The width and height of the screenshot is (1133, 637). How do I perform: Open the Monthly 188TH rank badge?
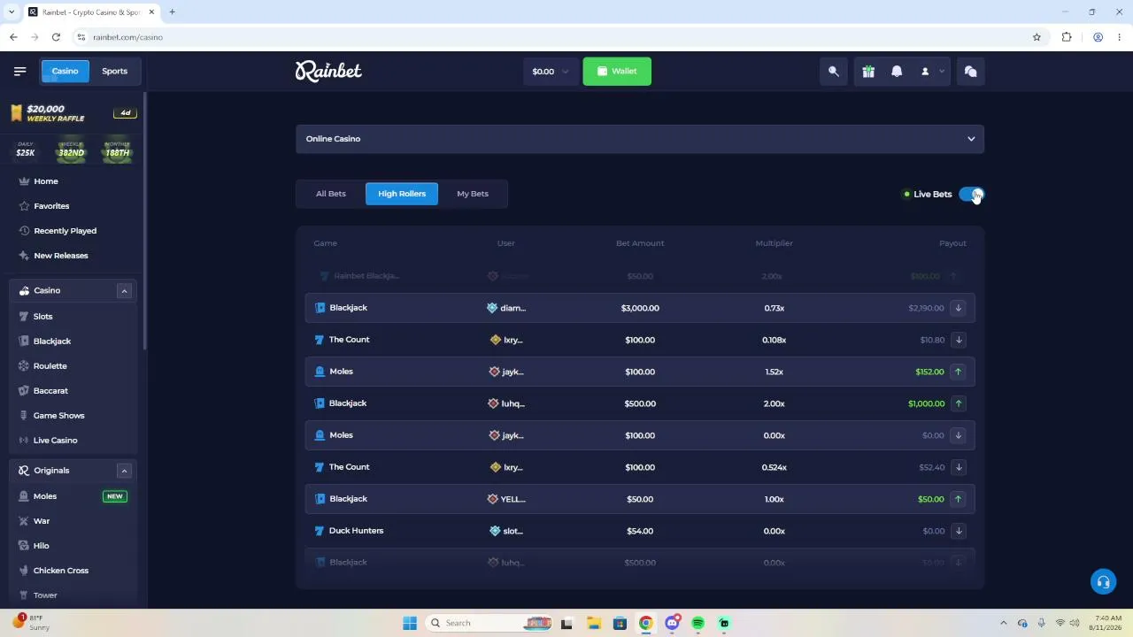[x=117, y=150]
